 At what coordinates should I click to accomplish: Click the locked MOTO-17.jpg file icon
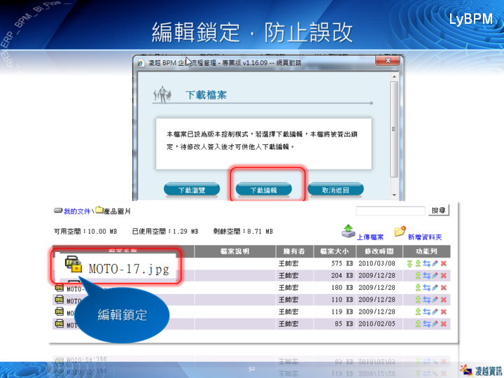point(73,265)
